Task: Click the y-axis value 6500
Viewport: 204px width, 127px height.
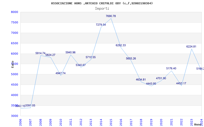Action: pyautogui.click(x=15, y=43)
